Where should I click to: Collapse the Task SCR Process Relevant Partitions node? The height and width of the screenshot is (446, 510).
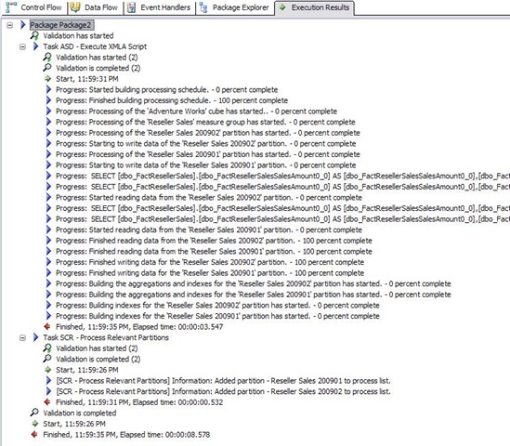point(22,338)
